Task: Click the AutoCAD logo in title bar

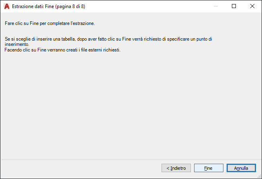Action: click(x=6, y=6)
